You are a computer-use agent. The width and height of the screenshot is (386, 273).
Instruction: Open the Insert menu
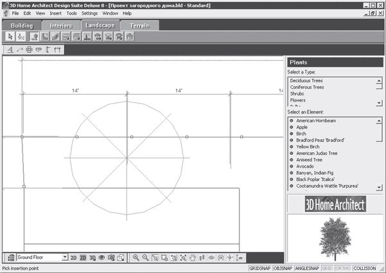[55, 13]
